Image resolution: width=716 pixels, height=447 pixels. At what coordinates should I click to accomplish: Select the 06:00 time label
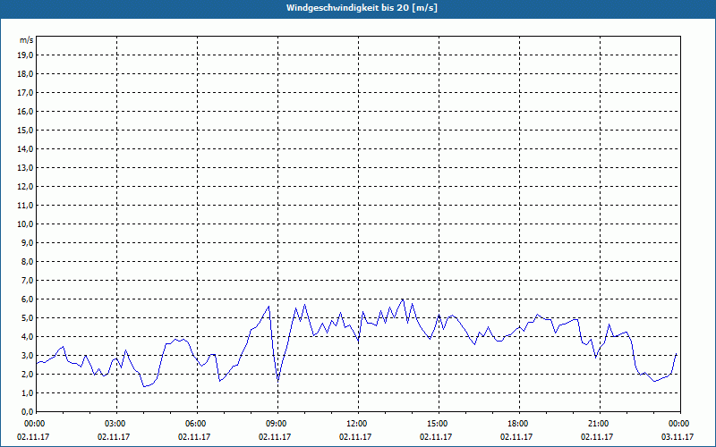point(196,424)
